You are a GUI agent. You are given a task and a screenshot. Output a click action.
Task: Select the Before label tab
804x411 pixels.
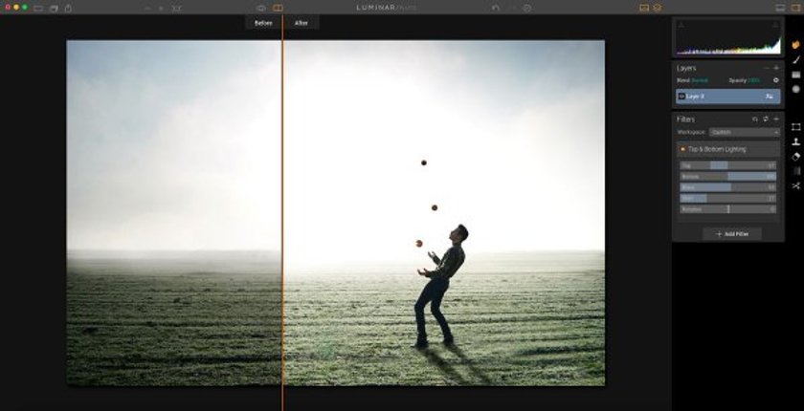(263, 23)
